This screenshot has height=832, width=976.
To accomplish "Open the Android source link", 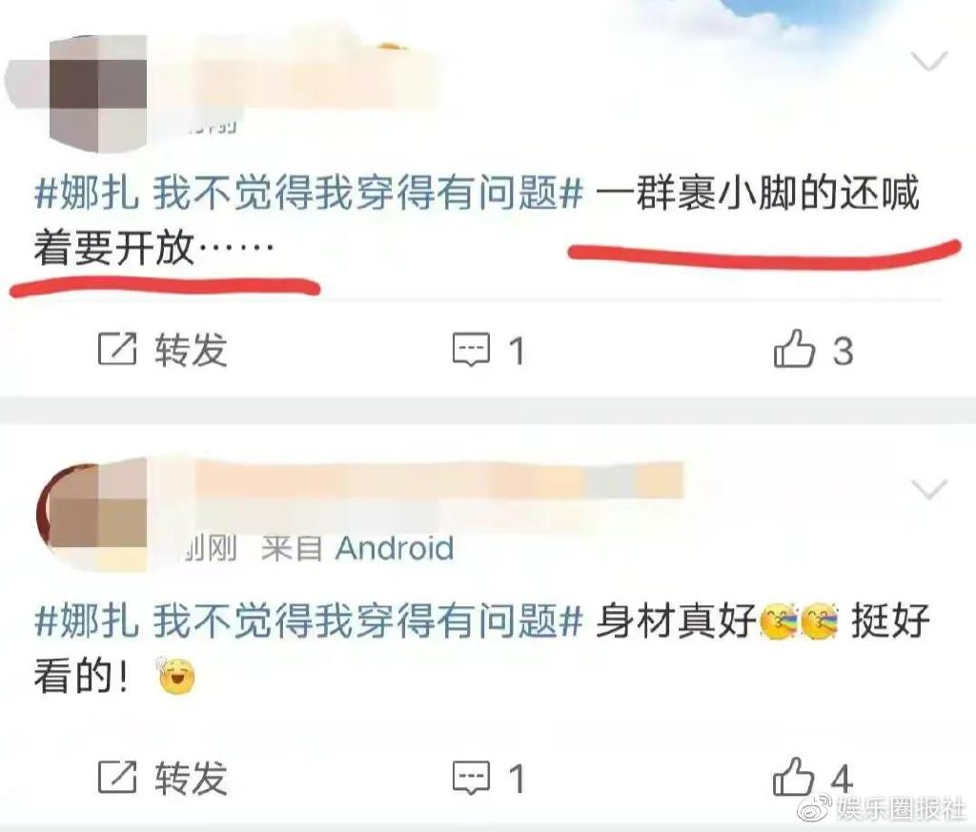I will pyautogui.click(x=394, y=548).
